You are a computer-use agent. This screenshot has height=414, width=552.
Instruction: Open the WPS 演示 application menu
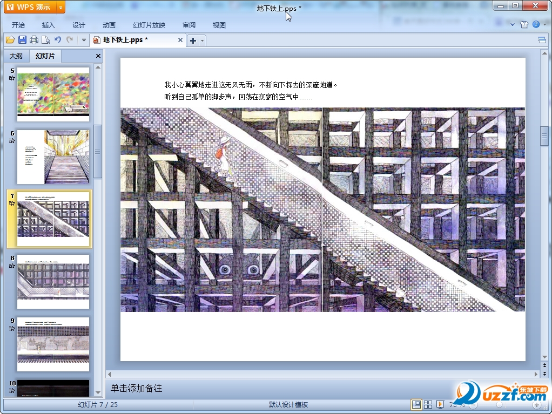(x=30, y=7)
